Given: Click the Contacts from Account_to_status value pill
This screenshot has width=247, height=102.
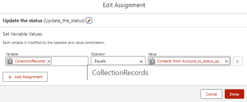Looking at the screenshot, I should tap(189, 61).
